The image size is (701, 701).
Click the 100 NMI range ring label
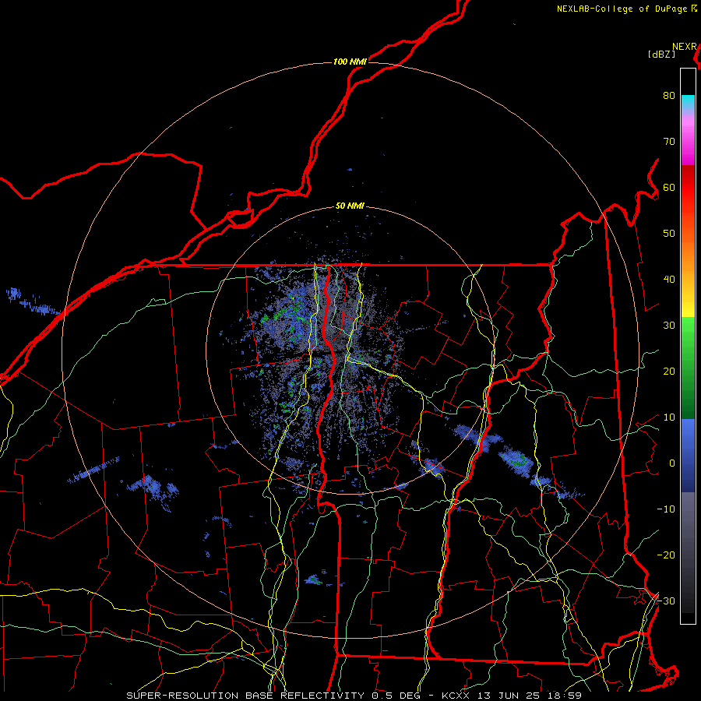[350, 62]
